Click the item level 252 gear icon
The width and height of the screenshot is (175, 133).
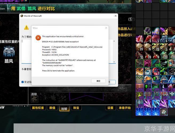pyautogui.click(x=140, y=104)
